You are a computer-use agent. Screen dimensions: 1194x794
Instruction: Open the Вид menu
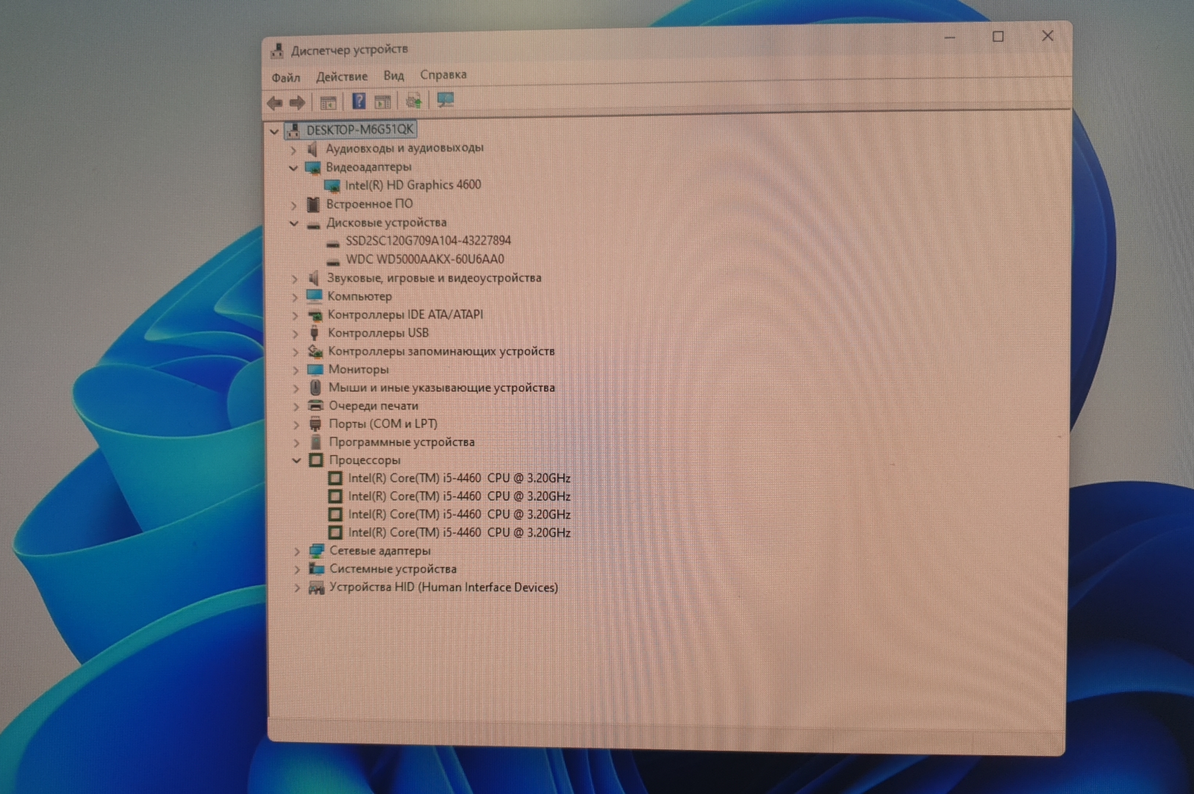[393, 75]
